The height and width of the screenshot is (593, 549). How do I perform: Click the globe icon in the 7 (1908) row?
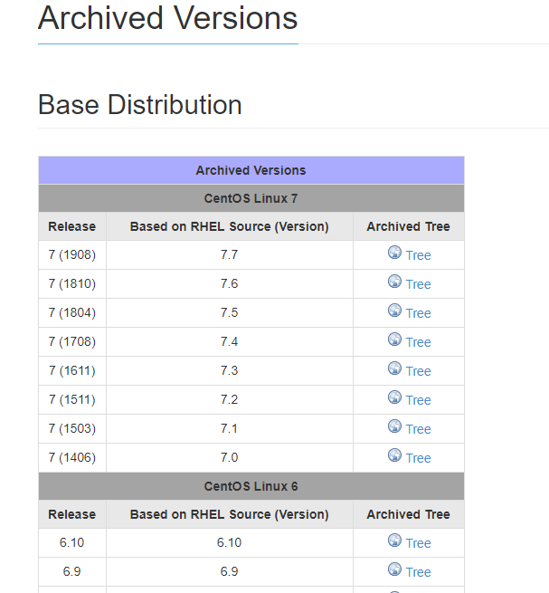pos(394,253)
